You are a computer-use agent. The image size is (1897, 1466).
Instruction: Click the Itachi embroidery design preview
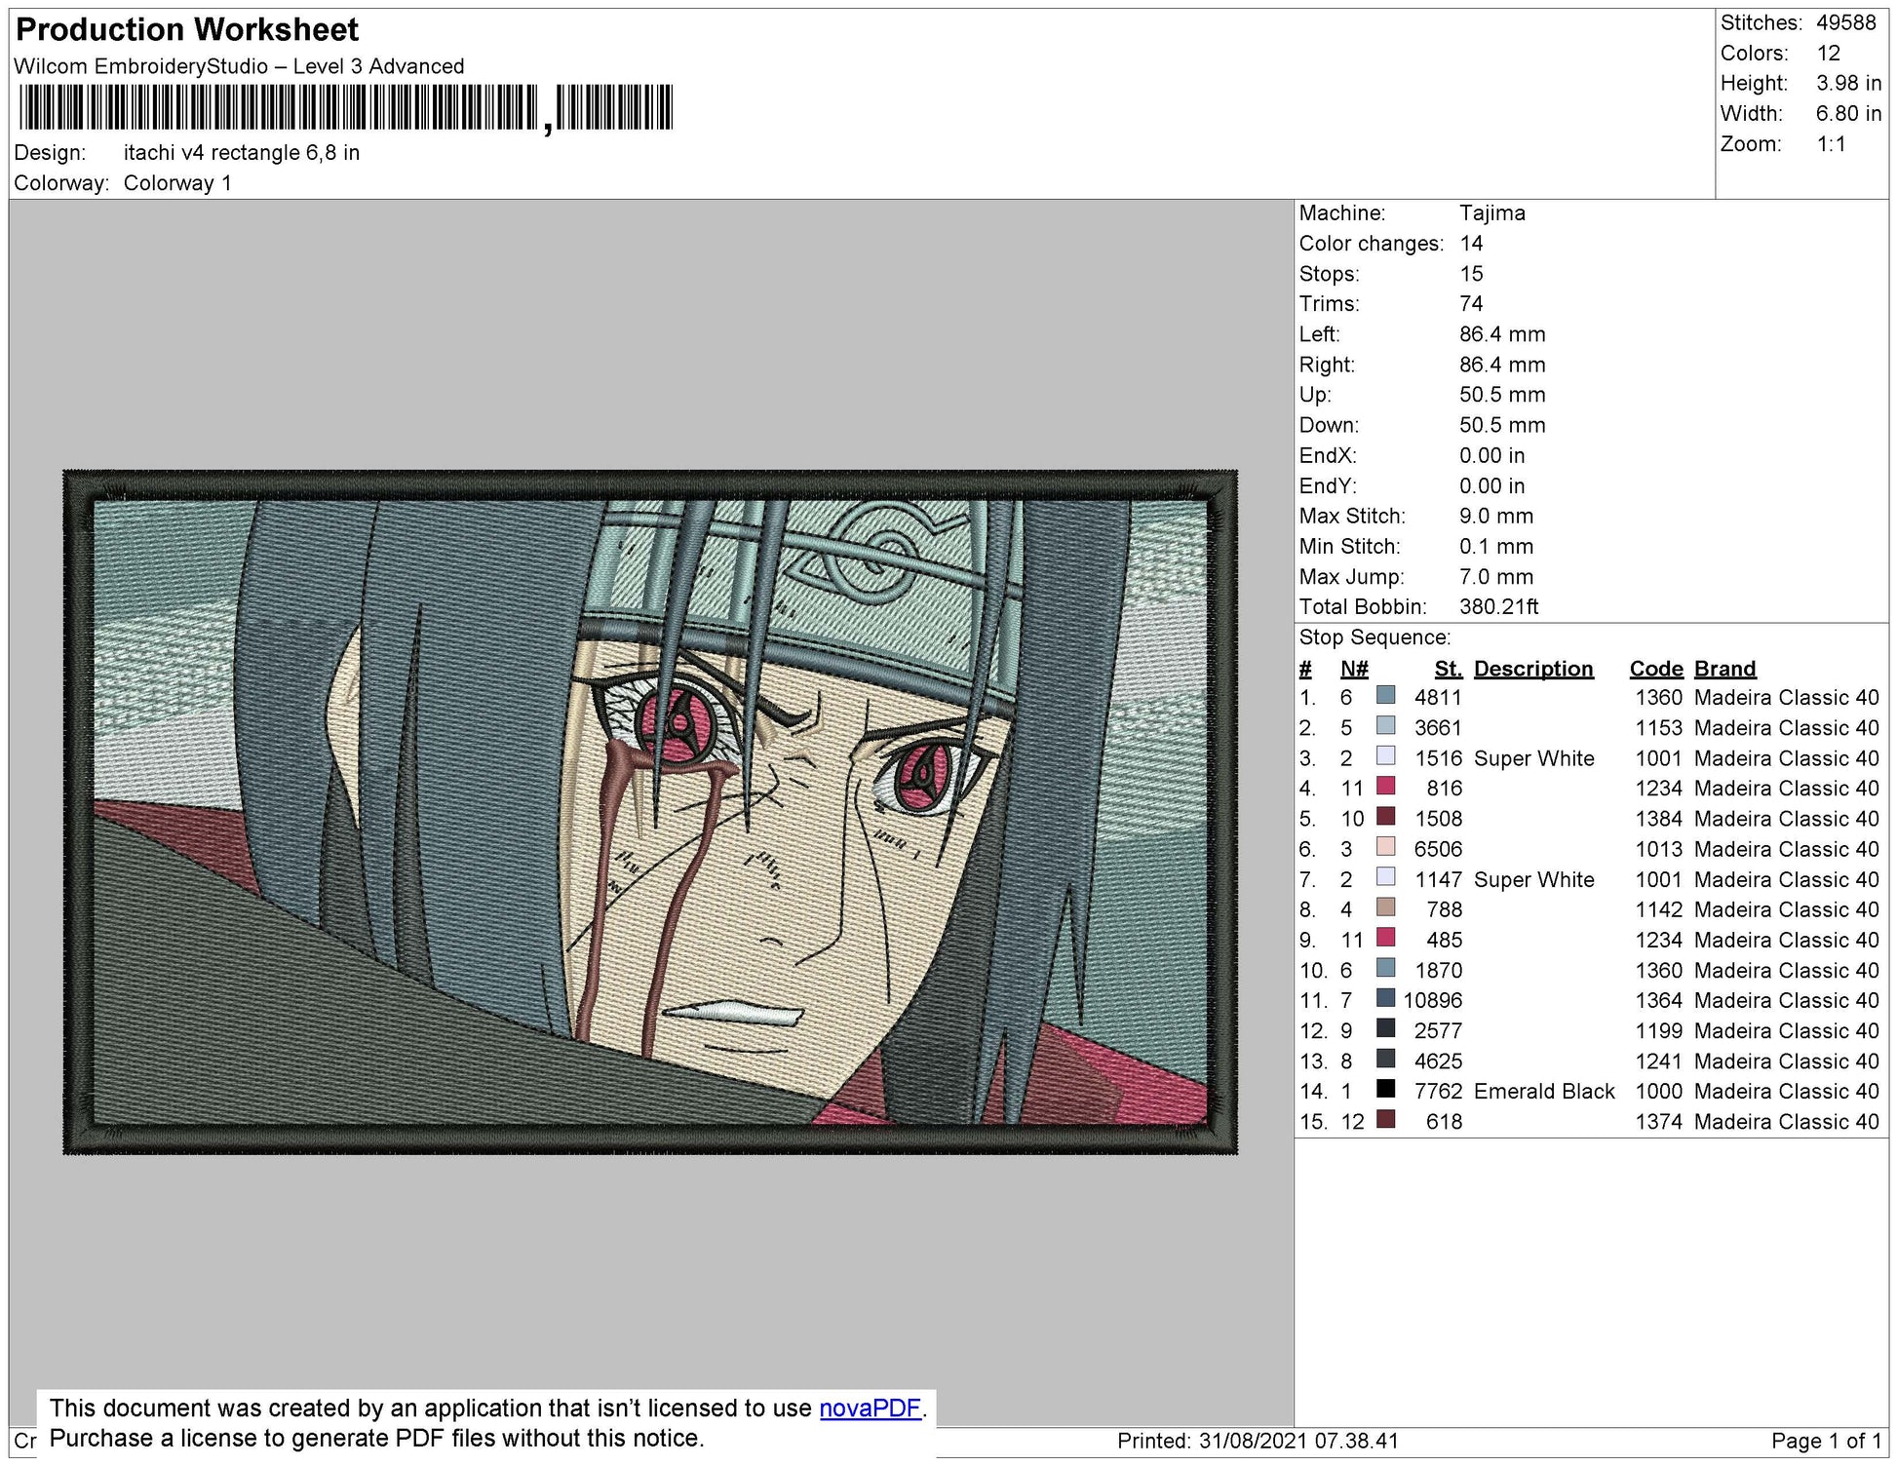pos(650,813)
